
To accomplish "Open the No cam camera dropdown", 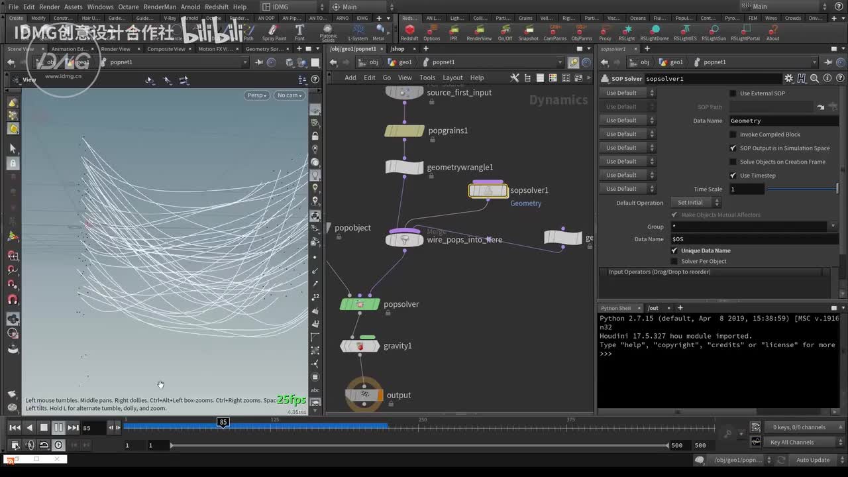I will click(289, 95).
